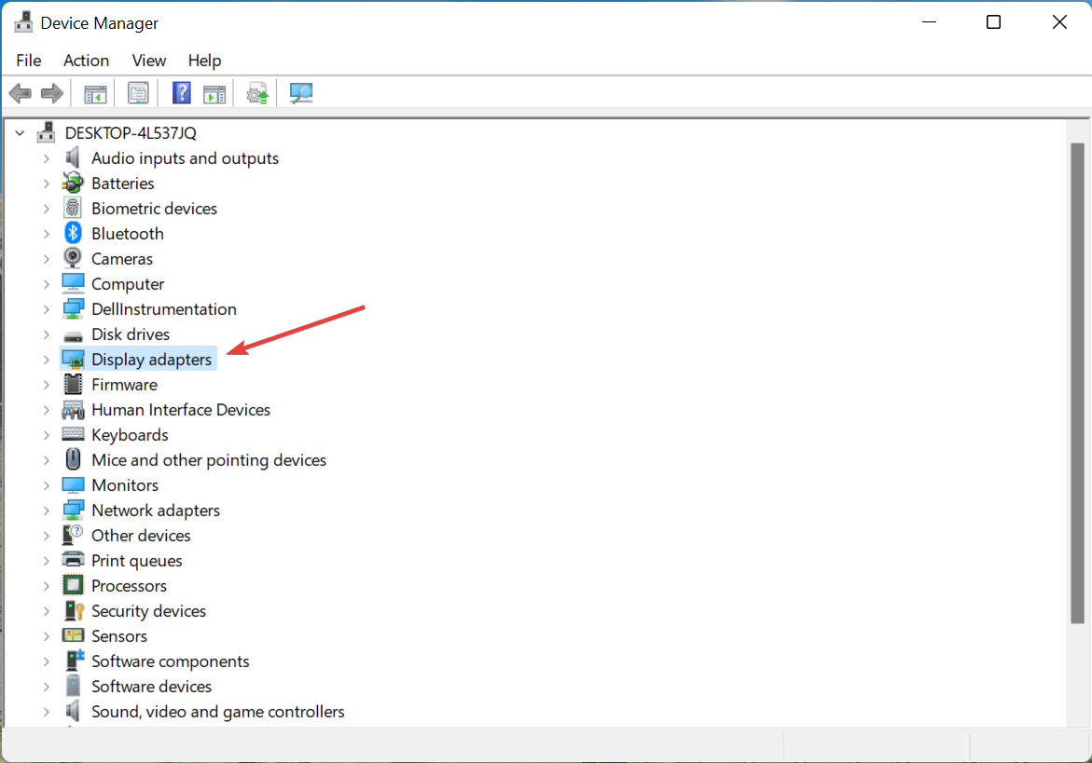Collapse the DESKTOP-4L537JQ root node
This screenshot has width=1092, height=763.
20,133
